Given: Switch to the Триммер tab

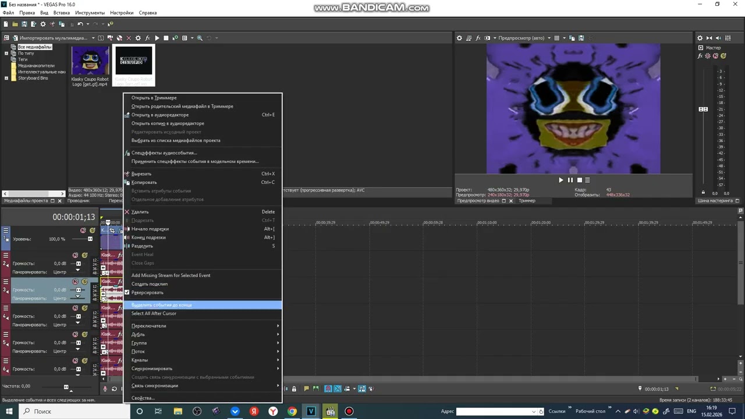Looking at the screenshot, I should (527, 201).
